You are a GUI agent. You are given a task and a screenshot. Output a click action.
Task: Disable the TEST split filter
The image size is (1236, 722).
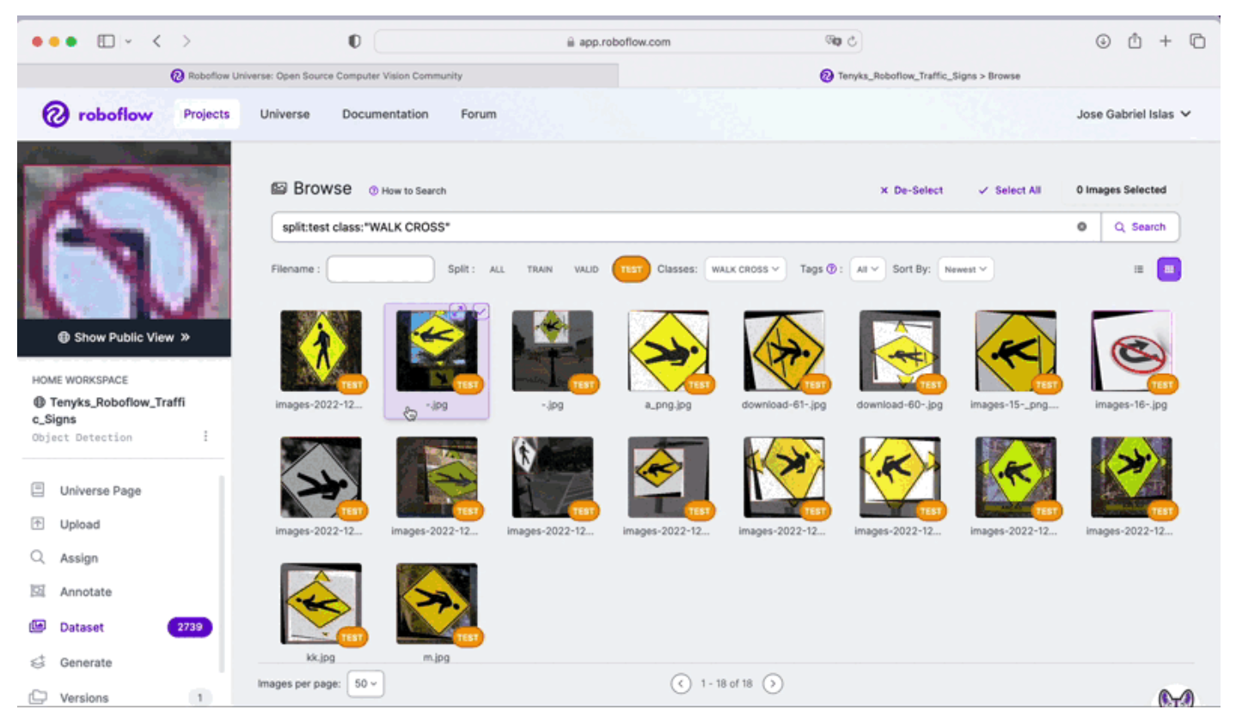click(x=631, y=269)
